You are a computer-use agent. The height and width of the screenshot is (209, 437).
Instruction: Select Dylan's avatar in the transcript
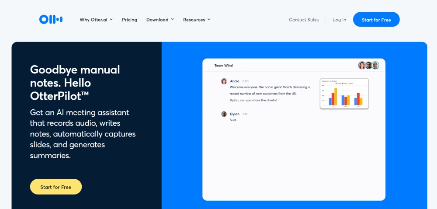coord(224,114)
